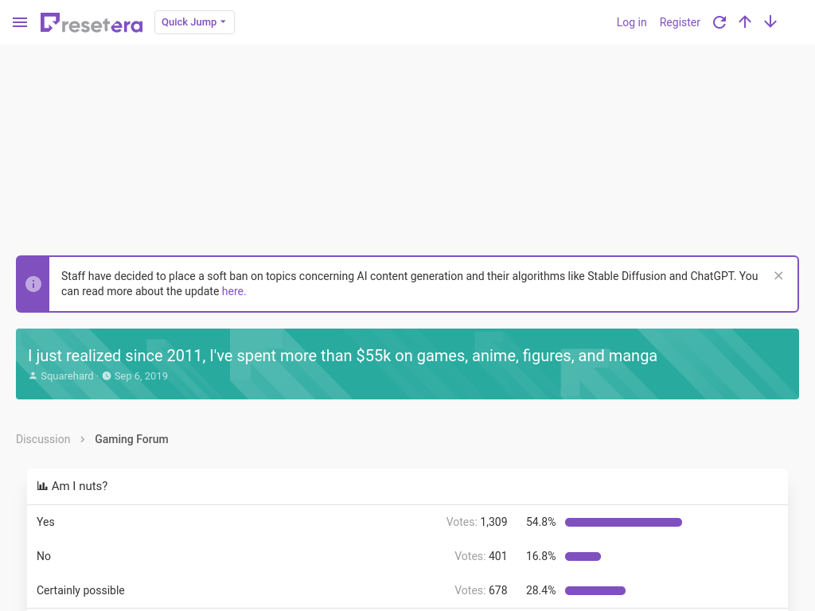Click the user icon beside Squarehard
The height and width of the screenshot is (611, 815).
pyautogui.click(x=33, y=376)
